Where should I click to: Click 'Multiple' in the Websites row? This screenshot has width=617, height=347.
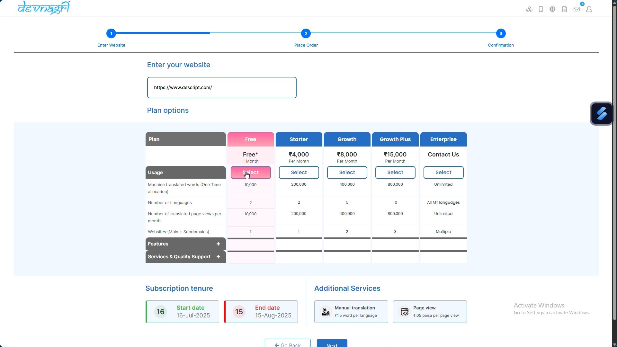click(443, 232)
